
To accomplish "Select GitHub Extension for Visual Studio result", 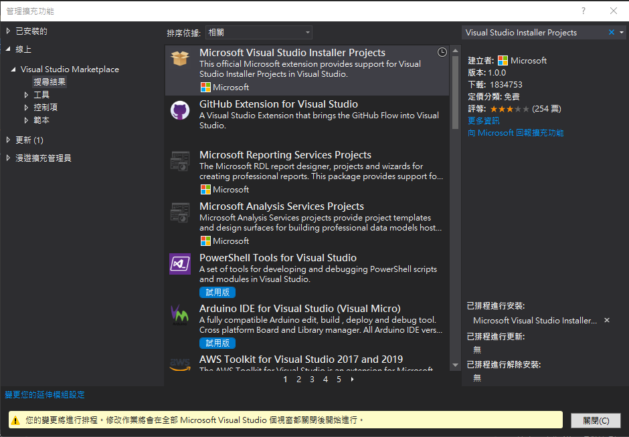I will (307, 122).
